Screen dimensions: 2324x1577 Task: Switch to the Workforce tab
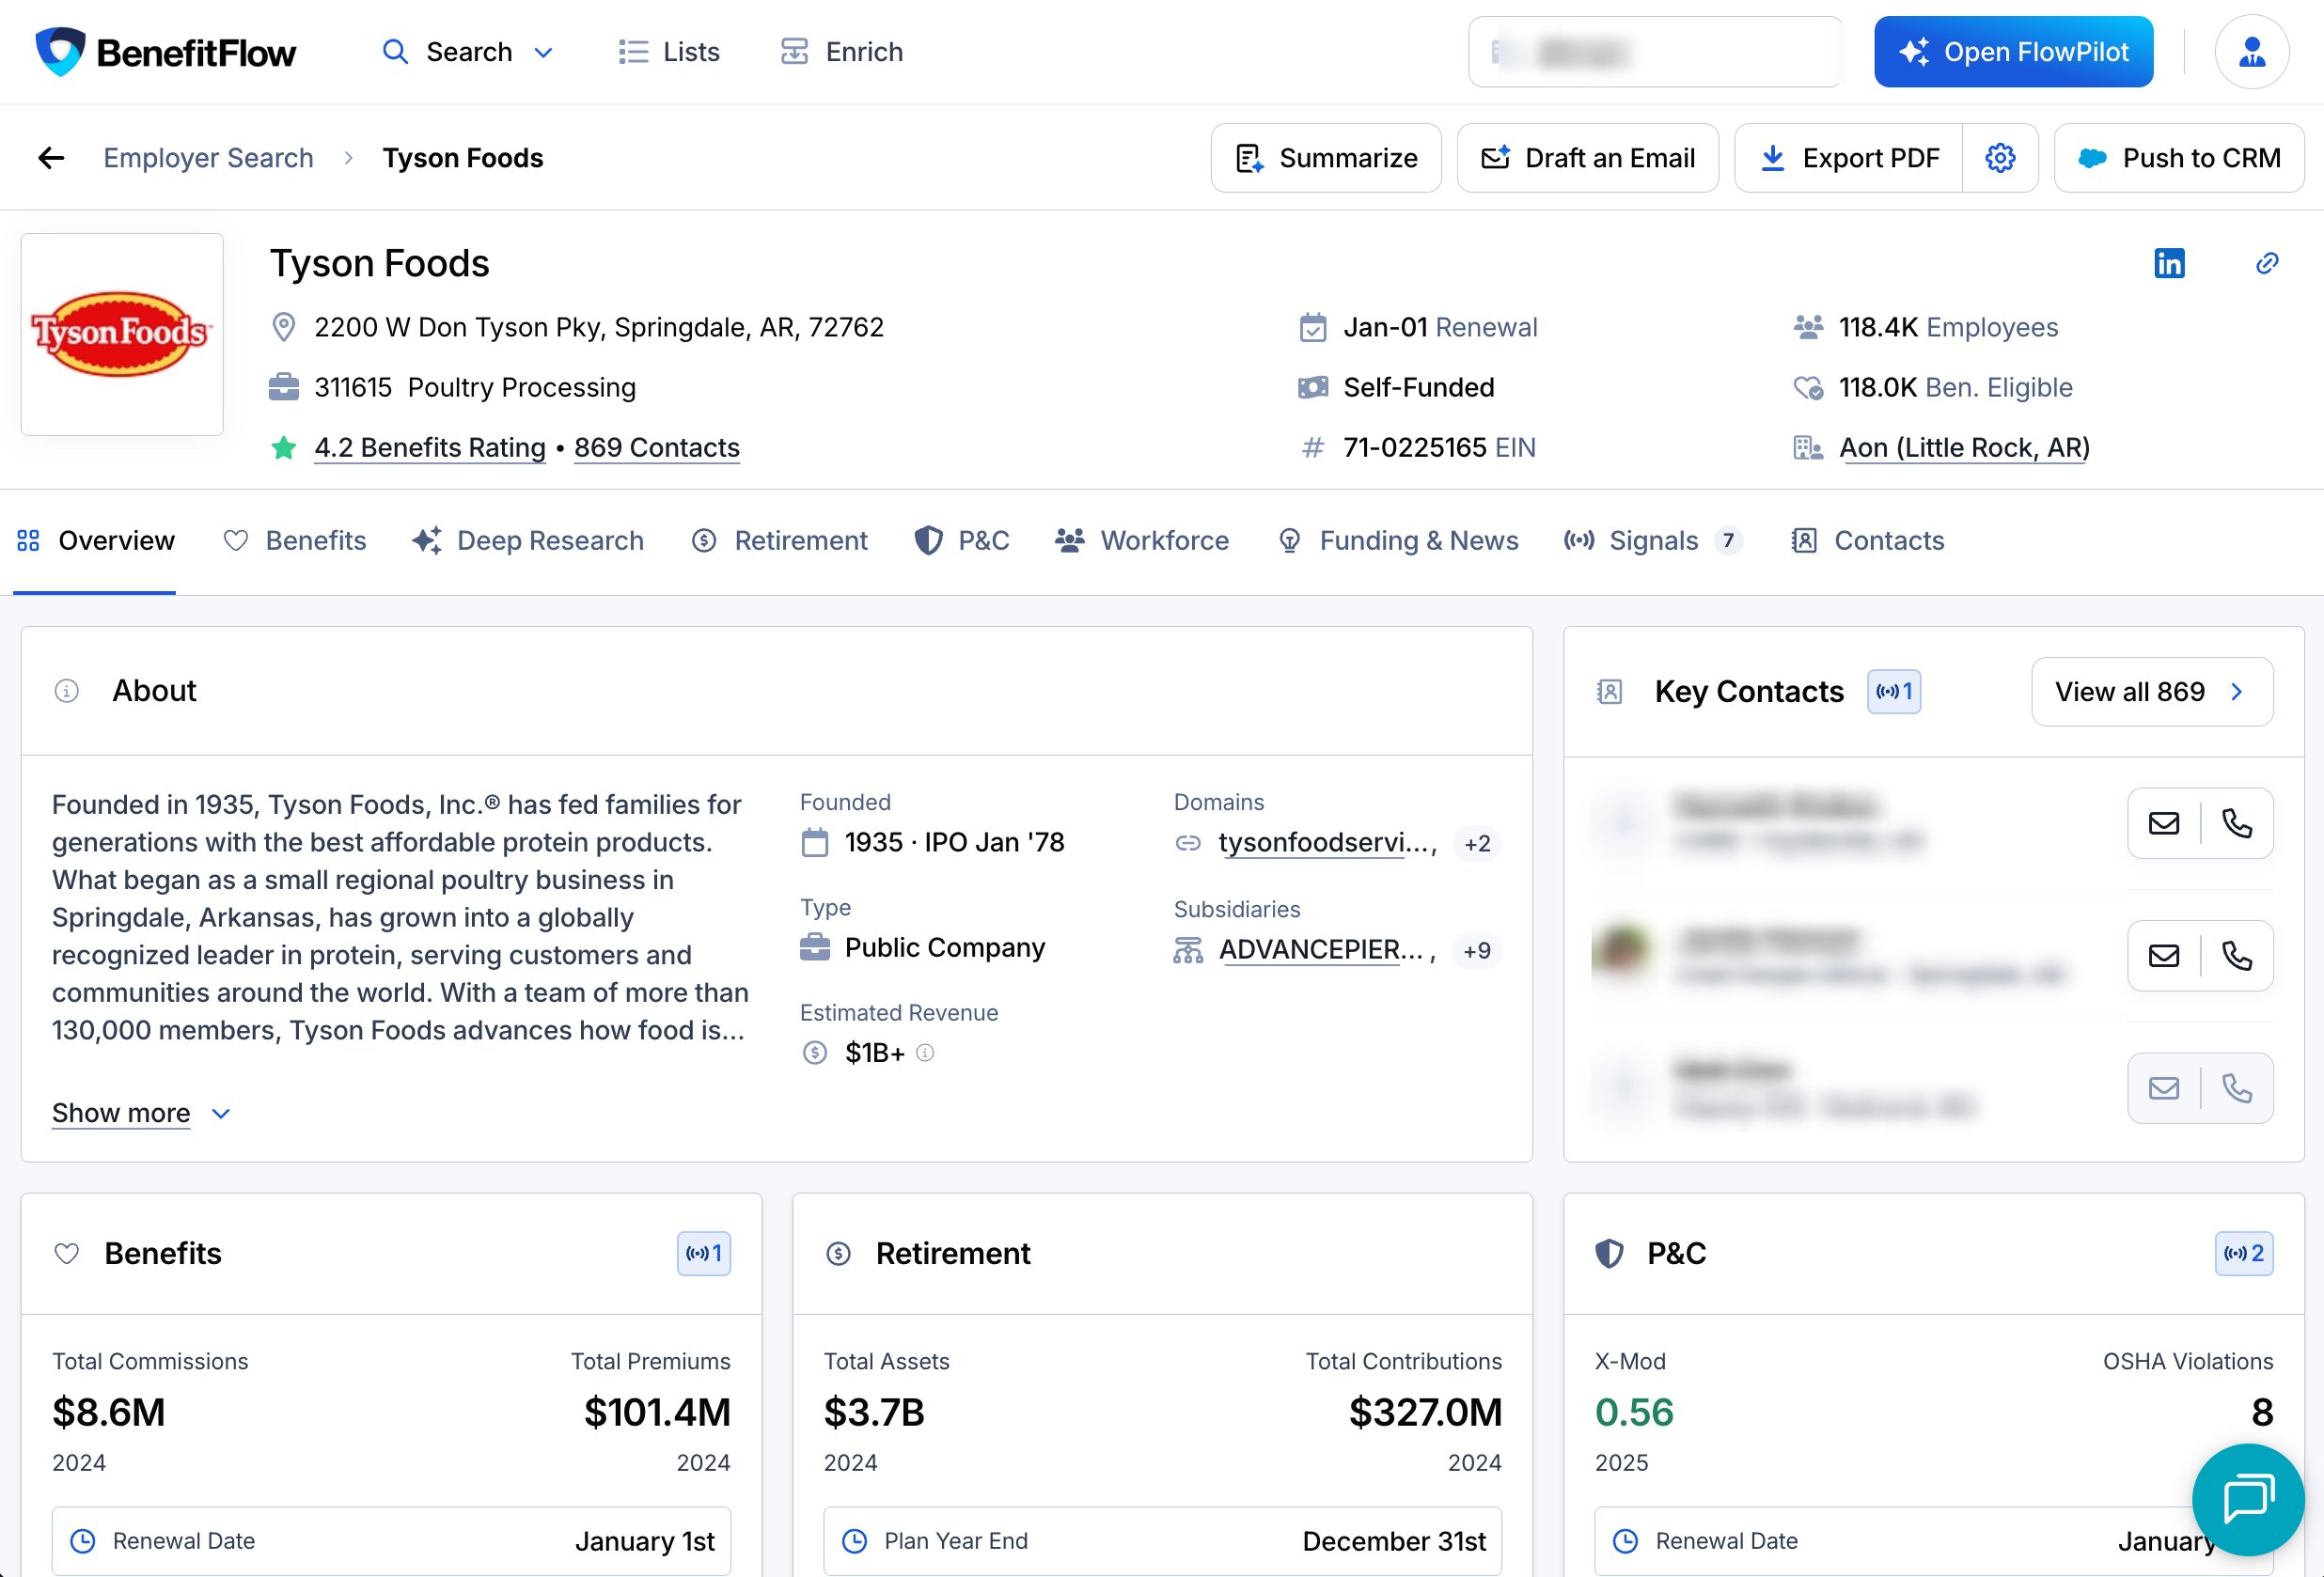click(1142, 540)
